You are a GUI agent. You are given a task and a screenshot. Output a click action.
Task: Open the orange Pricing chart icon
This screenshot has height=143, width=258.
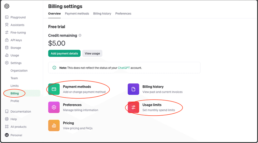(x=54, y=125)
